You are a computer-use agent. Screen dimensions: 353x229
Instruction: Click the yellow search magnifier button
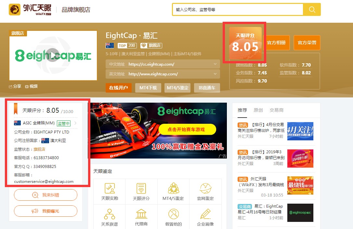click(x=312, y=9)
